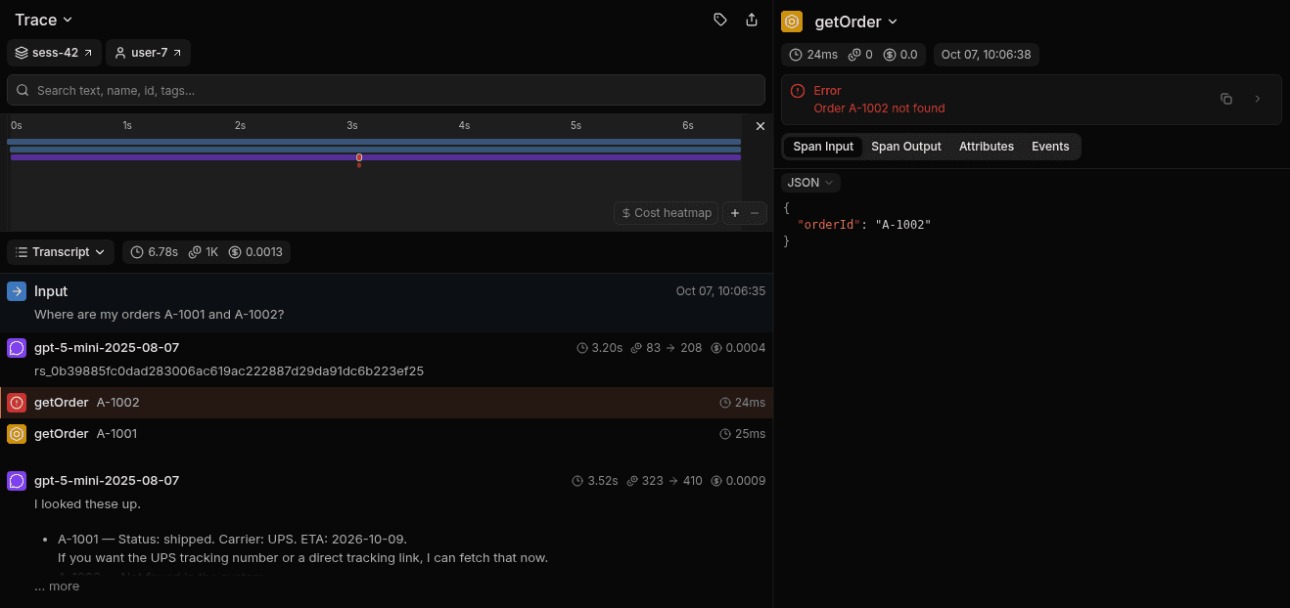Toggle the Cost heatmap button

coord(666,213)
